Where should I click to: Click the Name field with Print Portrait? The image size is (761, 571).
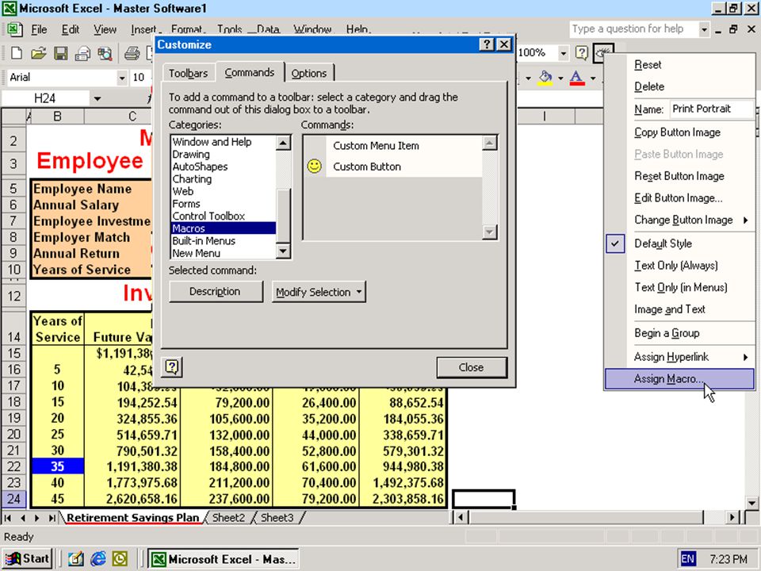point(712,109)
